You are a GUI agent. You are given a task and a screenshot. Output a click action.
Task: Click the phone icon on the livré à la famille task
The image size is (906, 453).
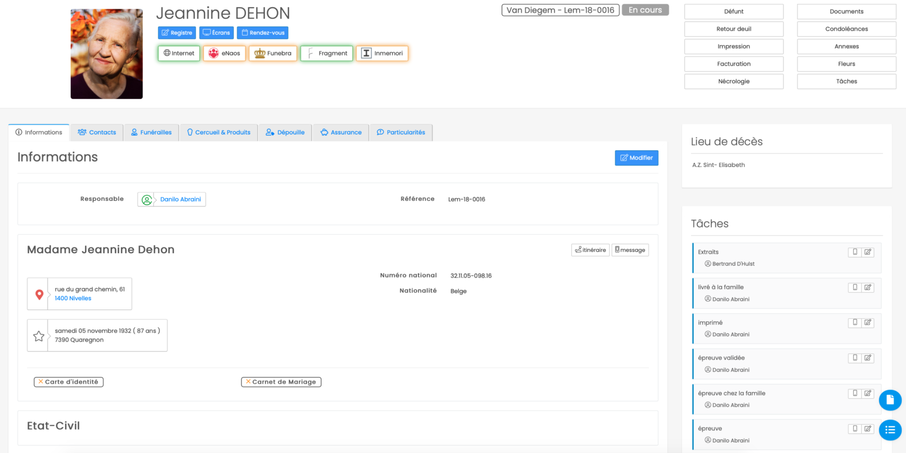(x=855, y=288)
